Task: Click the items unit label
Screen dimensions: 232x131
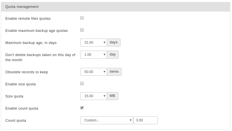Action: (114, 72)
